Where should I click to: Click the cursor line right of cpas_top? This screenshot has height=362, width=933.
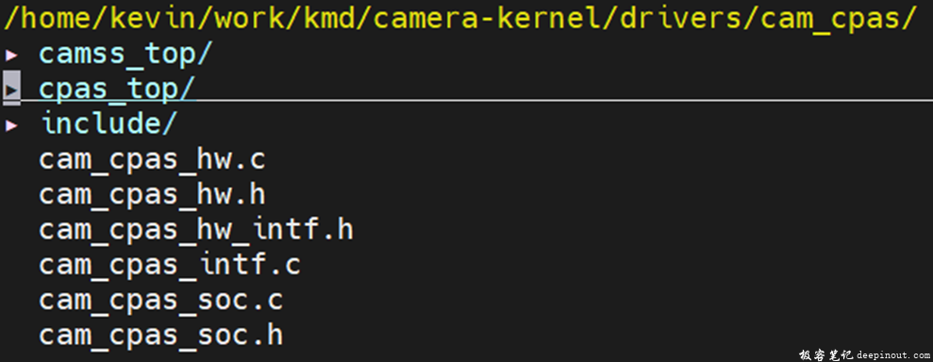564,101
